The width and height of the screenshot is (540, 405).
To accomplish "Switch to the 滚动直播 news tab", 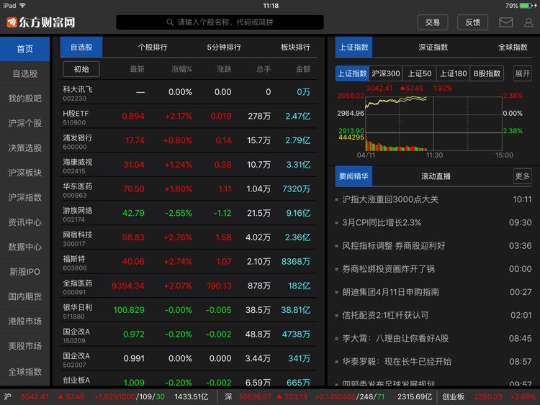I will pos(436,176).
